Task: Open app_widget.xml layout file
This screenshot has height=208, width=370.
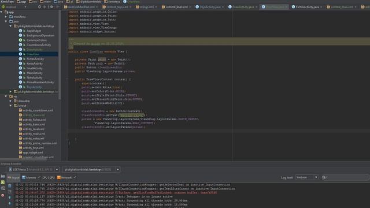Action: click(33, 153)
